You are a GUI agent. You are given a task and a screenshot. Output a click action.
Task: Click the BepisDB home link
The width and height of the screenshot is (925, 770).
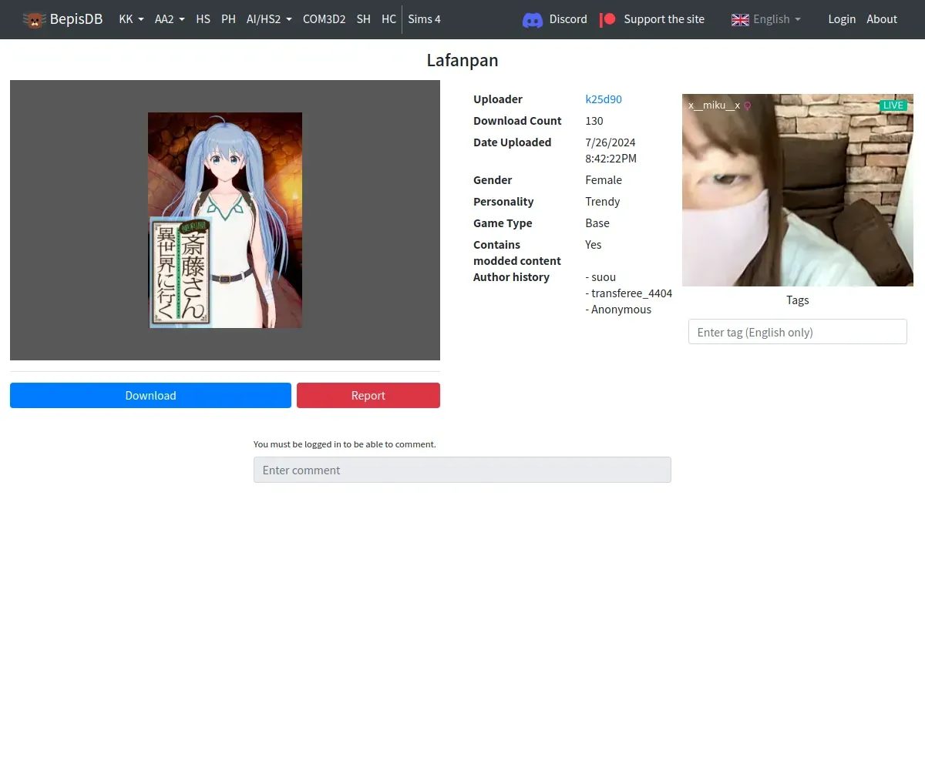pos(62,19)
